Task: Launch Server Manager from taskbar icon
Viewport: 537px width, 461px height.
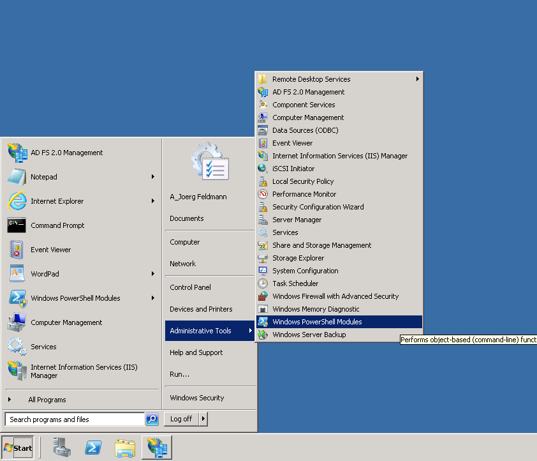Action: (x=62, y=447)
